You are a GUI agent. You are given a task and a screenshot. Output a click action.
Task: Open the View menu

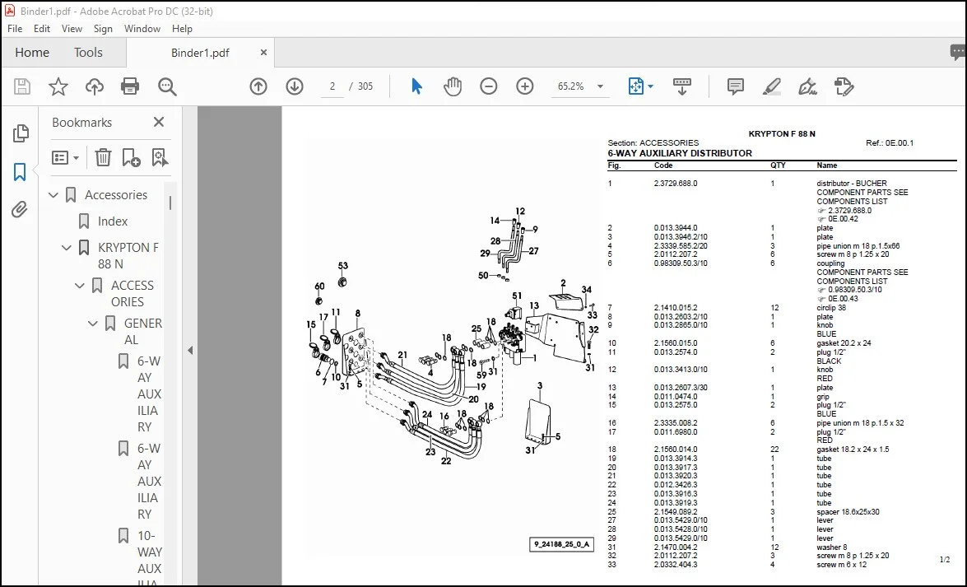click(x=72, y=28)
